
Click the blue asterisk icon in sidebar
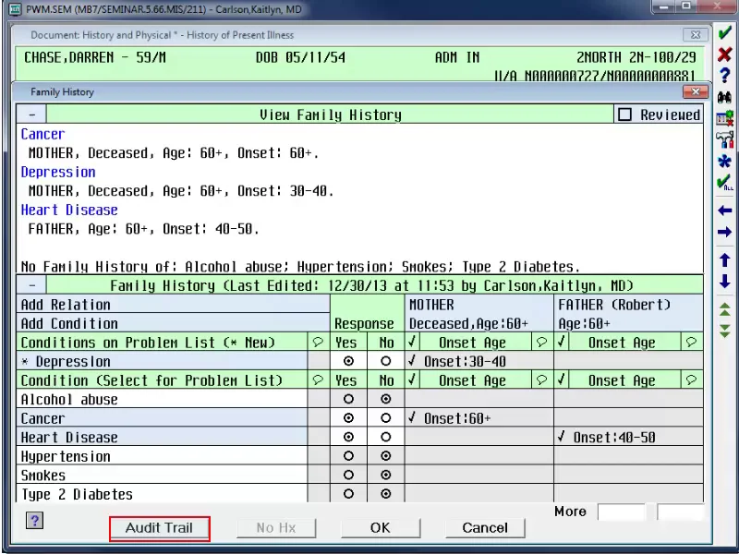click(724, 161)
